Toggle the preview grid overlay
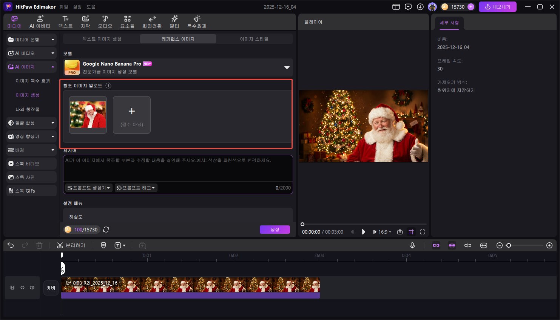The width and height of the screenshot is (560, 320). (x=411, y=232)
